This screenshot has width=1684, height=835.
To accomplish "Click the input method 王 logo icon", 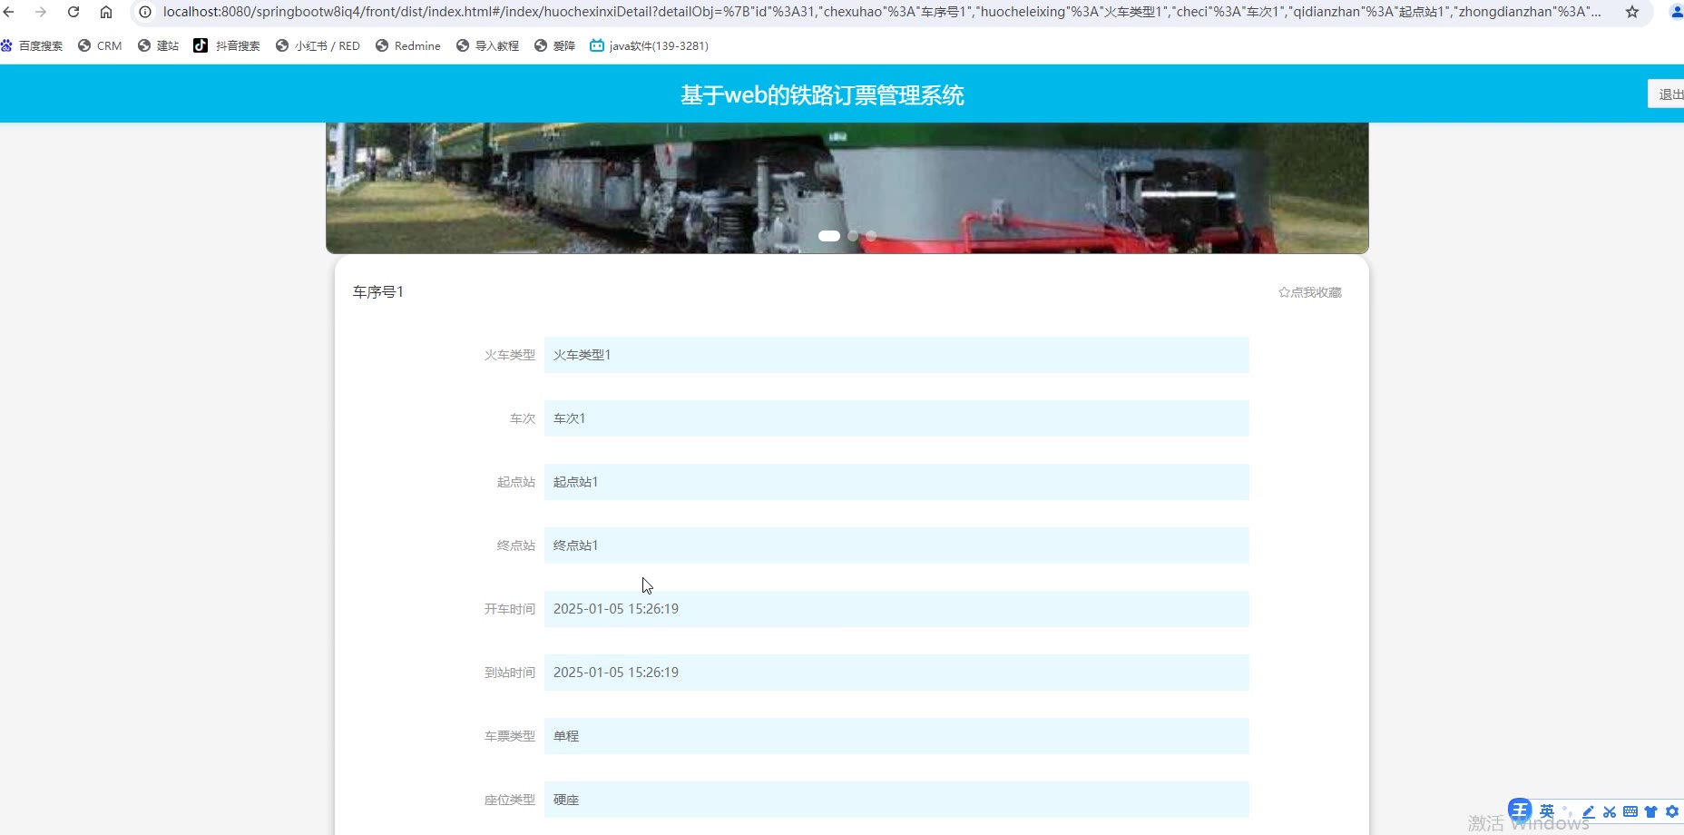I will coord(1520,810).
